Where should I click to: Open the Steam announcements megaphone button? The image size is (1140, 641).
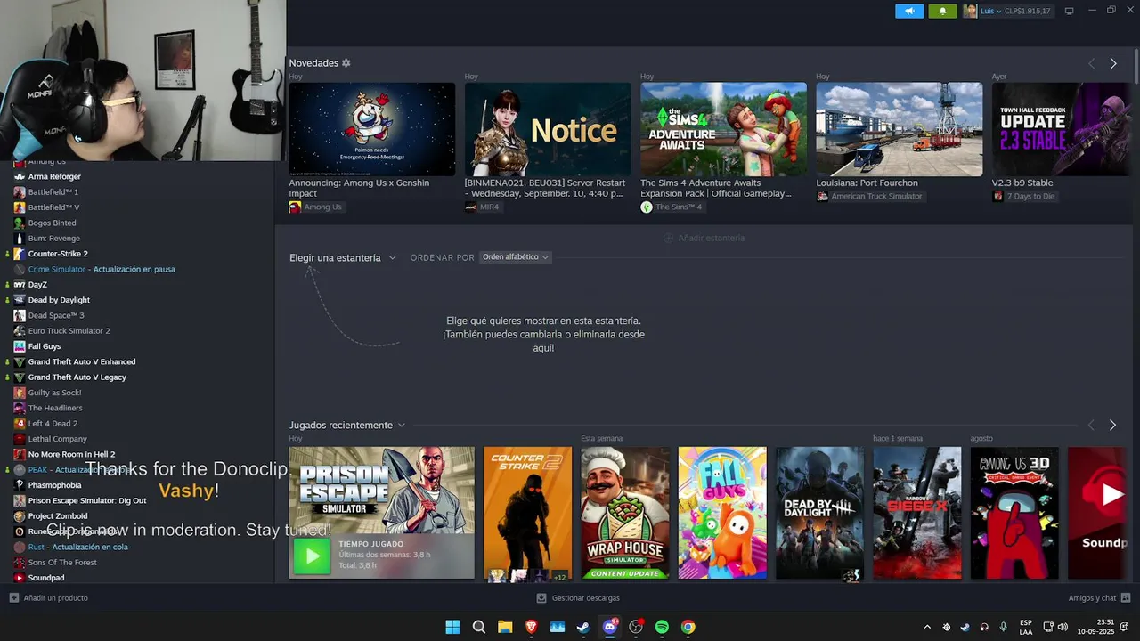[908, 11]
